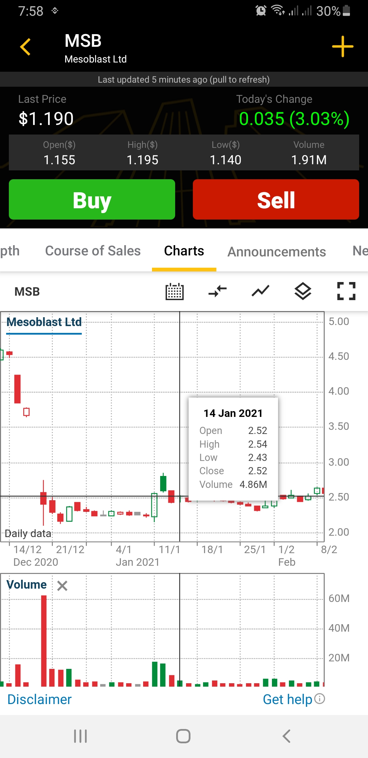Open the chart date range calendar icon
Screen dimensions: 368x758
(x=174, y=292)
